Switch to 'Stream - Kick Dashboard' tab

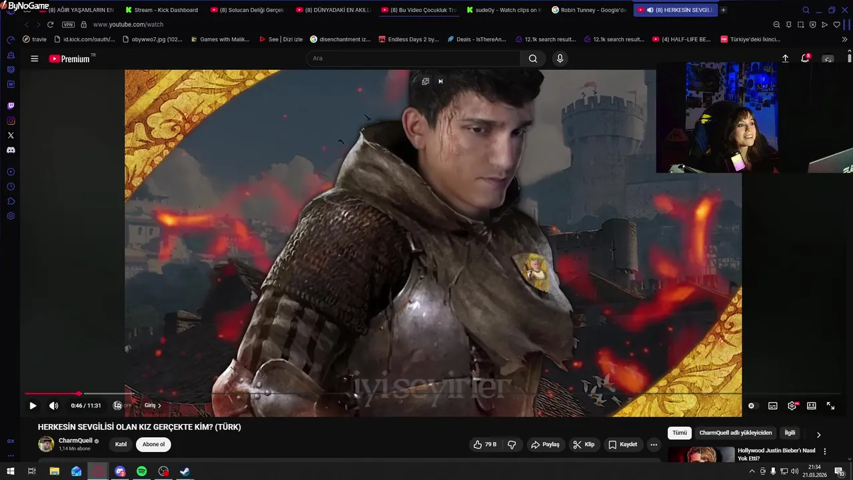tap(161, 10)
